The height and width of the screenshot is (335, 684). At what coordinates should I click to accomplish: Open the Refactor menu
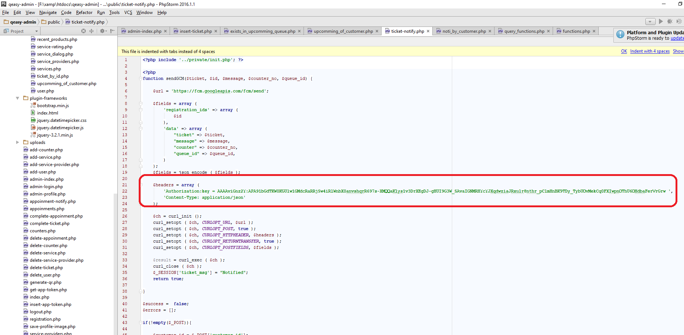pyautogui.click(x=84, y=13)
